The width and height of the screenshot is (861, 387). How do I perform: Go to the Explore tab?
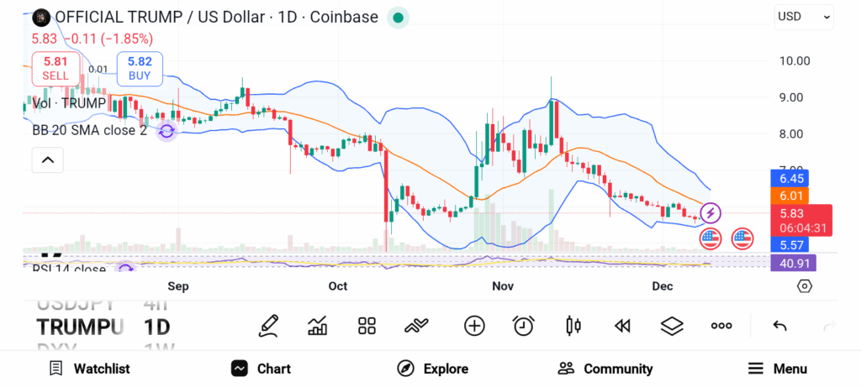point(433,369)
